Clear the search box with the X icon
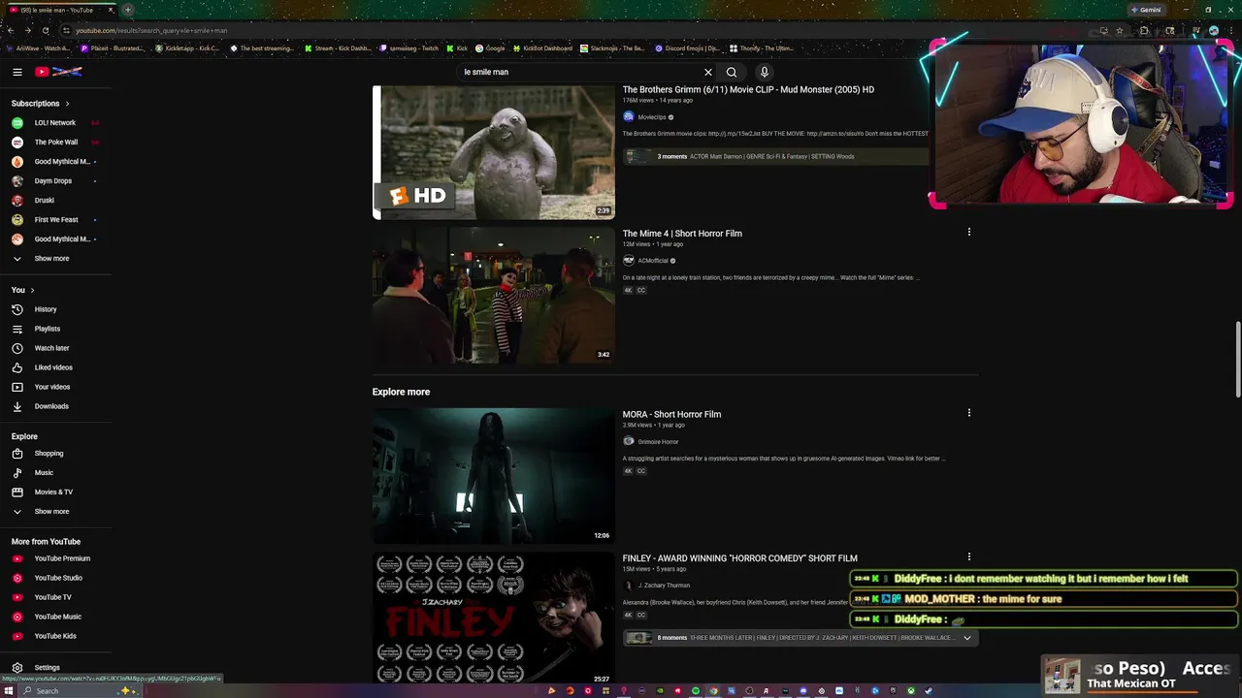The image size is (1242, 698). pos(708,72)
